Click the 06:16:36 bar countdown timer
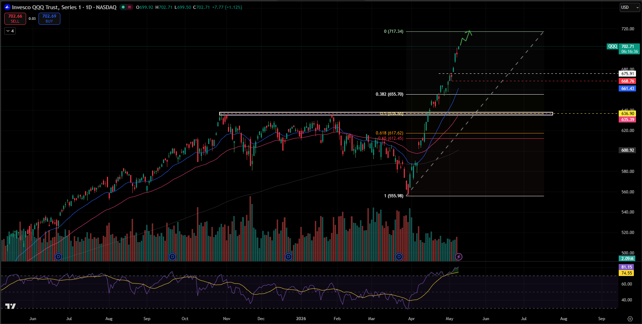 click(x=630, y=52)
